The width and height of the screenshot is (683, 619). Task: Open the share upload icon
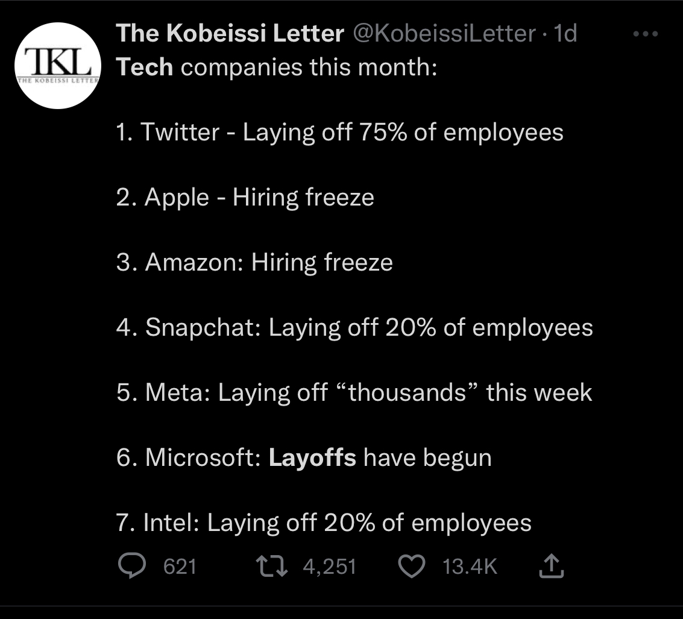(x=552, y=566)
